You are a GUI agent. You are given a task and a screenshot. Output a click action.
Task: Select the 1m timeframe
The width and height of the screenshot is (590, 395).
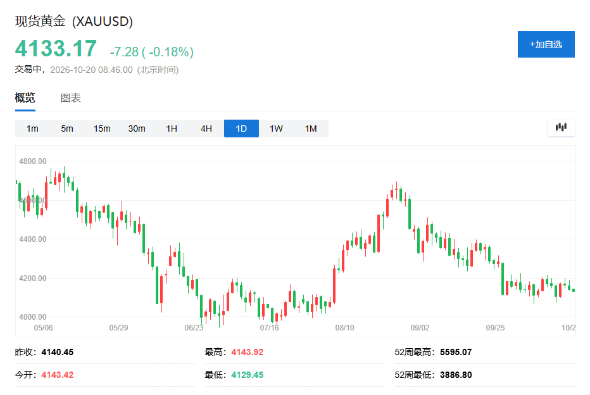click(x=32, y=129)
